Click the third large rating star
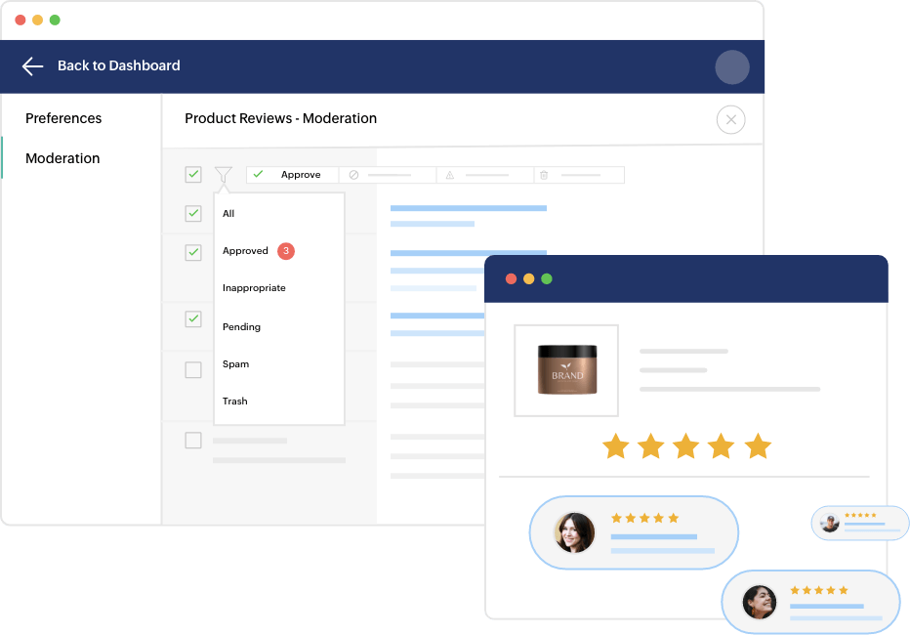This screenshot has height=635, width=910. click(686, 446)
